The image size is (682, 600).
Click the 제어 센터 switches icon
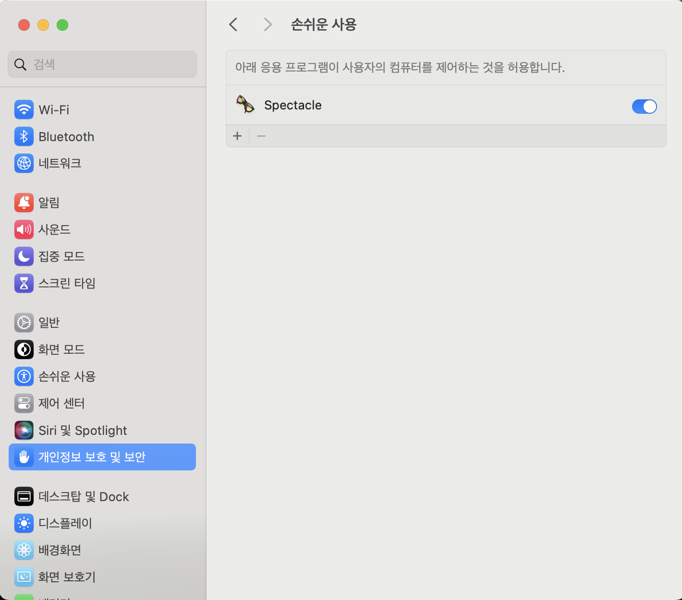(24, 403)
